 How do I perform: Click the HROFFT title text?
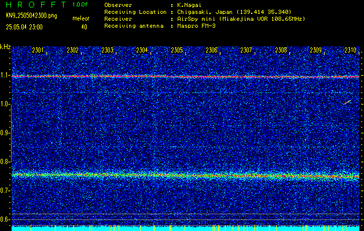(36, 5)
